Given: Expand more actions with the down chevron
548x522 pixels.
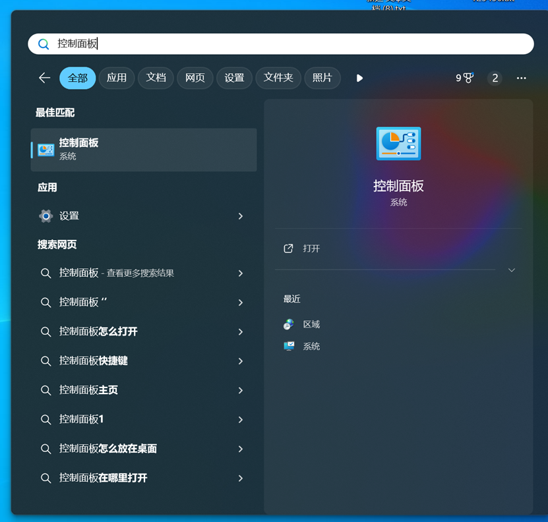Looking at the screenshot, I should tap(511, 270).
